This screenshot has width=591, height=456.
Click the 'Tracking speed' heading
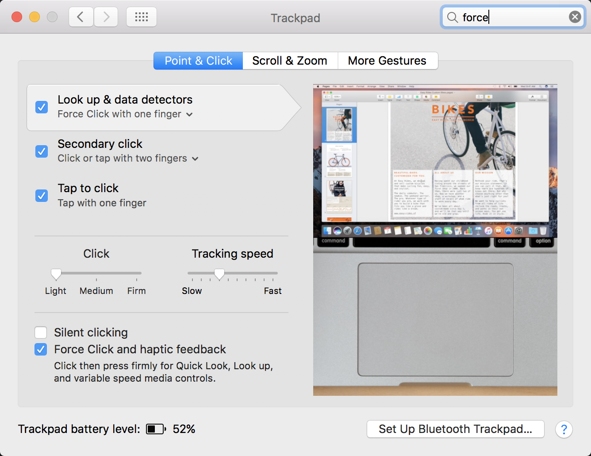click(233, 254)
